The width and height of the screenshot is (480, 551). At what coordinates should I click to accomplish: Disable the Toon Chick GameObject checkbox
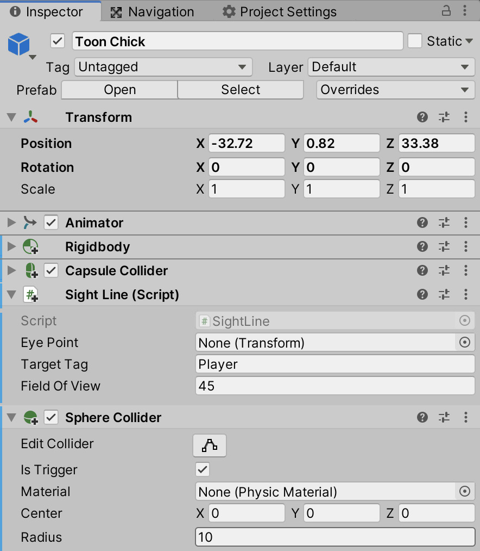click(57, 41)
